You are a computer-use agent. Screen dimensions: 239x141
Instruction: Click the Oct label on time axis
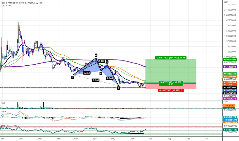click(x=206, y=138)
